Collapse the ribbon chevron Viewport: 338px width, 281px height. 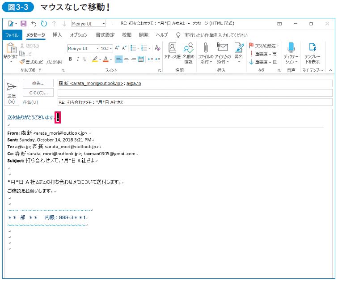tap(330, 70)
